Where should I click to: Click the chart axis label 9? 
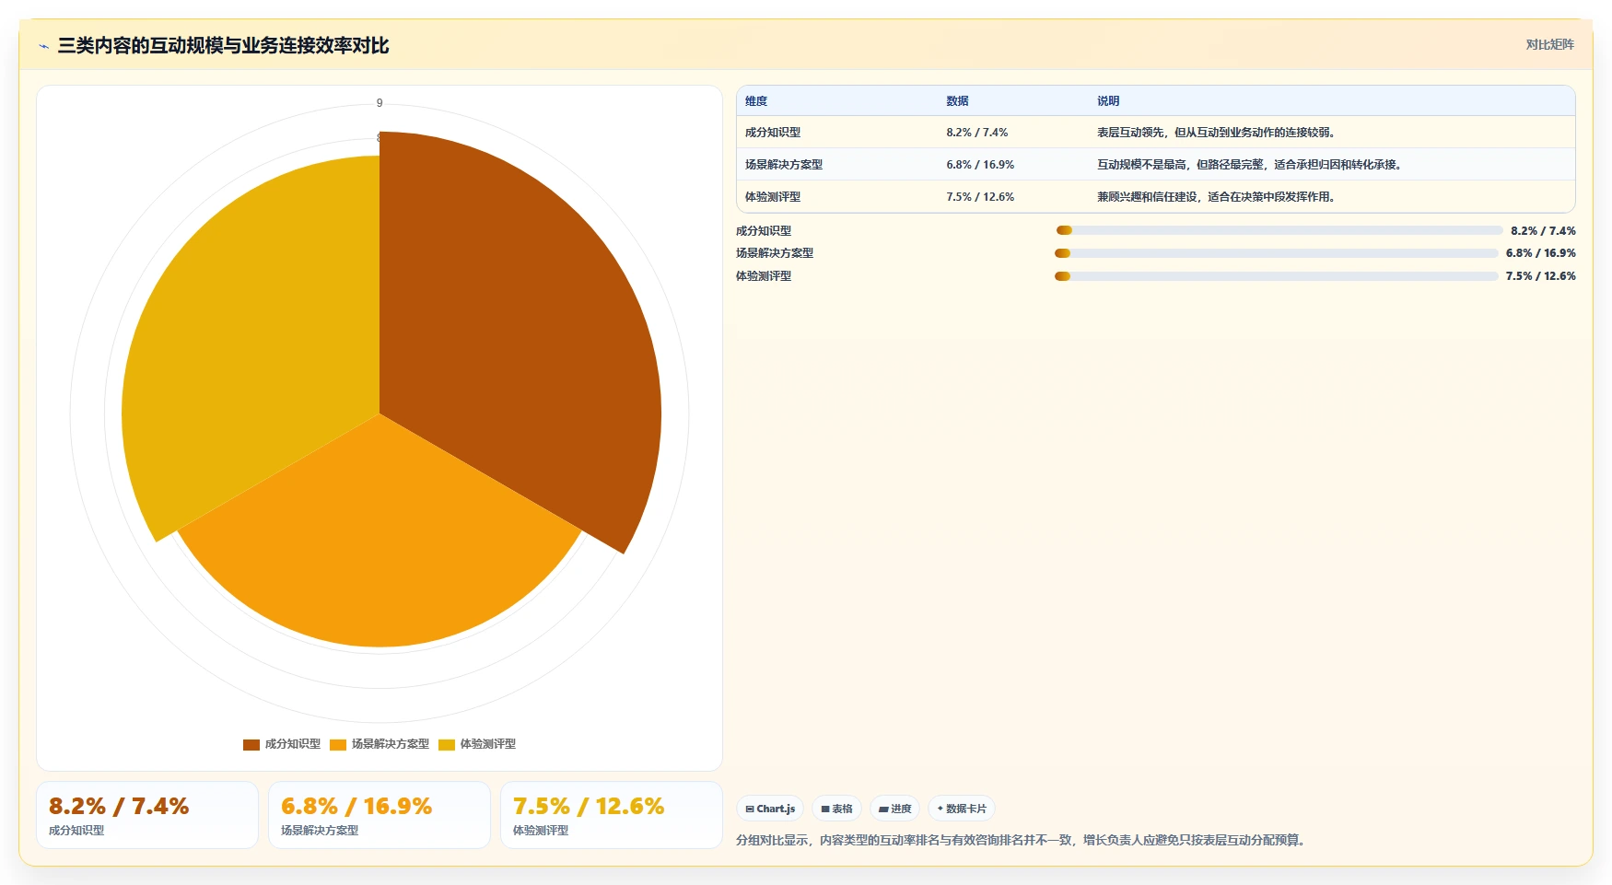point(380,103)
